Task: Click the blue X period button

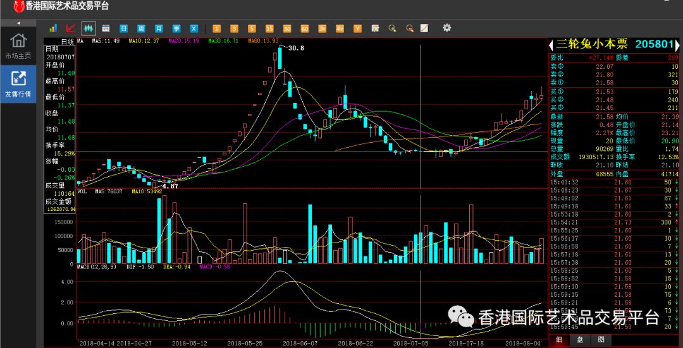Action: (x=194, y=28)
